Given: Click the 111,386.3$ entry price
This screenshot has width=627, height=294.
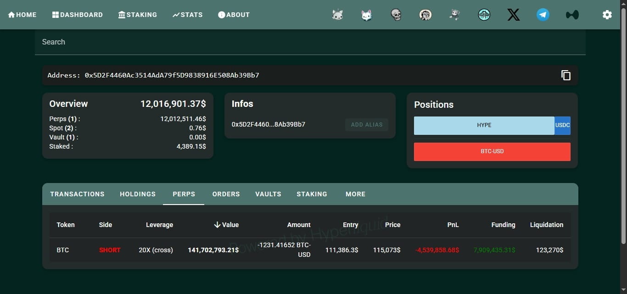Looking at the screenshot, I should (342, 250).
